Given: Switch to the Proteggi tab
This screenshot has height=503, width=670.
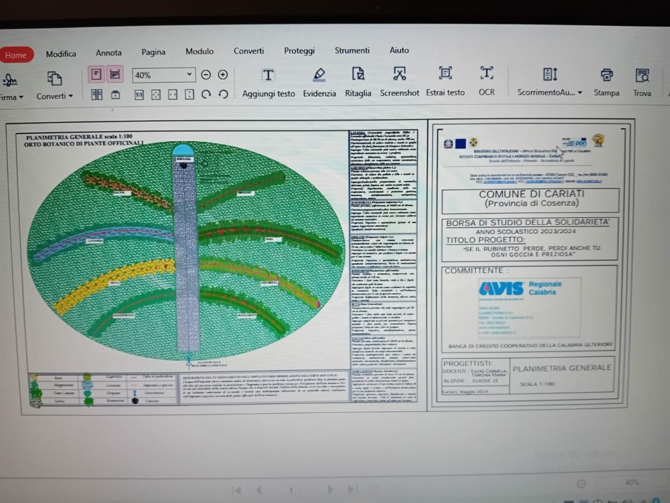Looking at the screenshot, I should pyautogui.click(x=299, y=51).
